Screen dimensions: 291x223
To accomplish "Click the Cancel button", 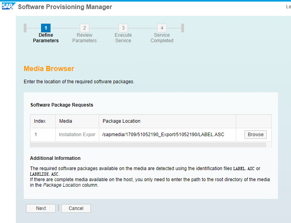I will point(76,208).
